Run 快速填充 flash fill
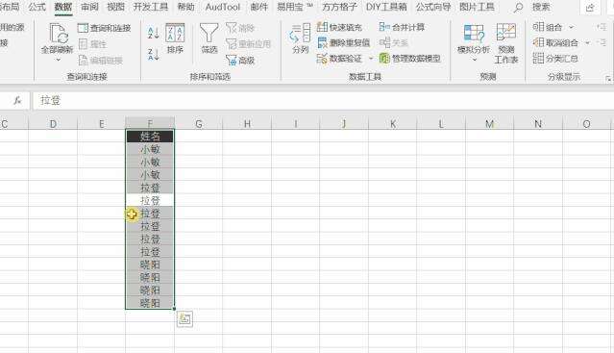614x353 pixels. click(x=339, y=27)
